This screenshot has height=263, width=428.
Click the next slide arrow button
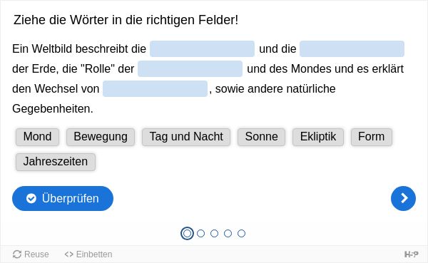pyautogui.click(x=403, y=198)
